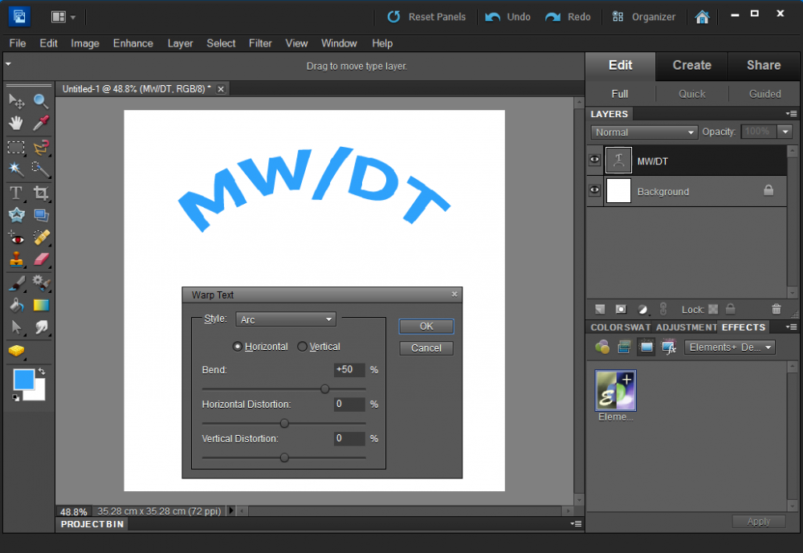Image resolution: width=803 pixels, height=553 pixels.
Task: Select the Vertical radio button
Action: (x=303, y=347)
